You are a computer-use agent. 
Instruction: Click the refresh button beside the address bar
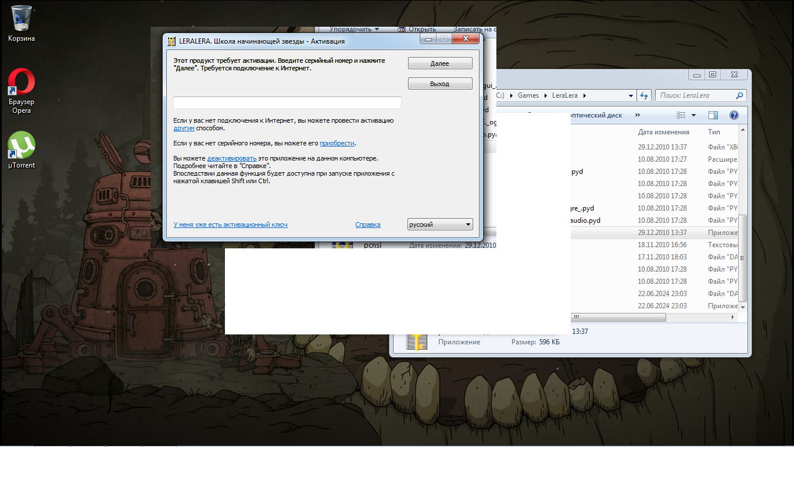(644, 95)
